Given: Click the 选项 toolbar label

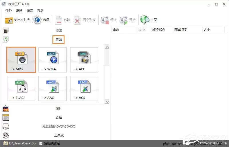Looking at the screenshot, I should pyautogui.click(x=46, y=20).
